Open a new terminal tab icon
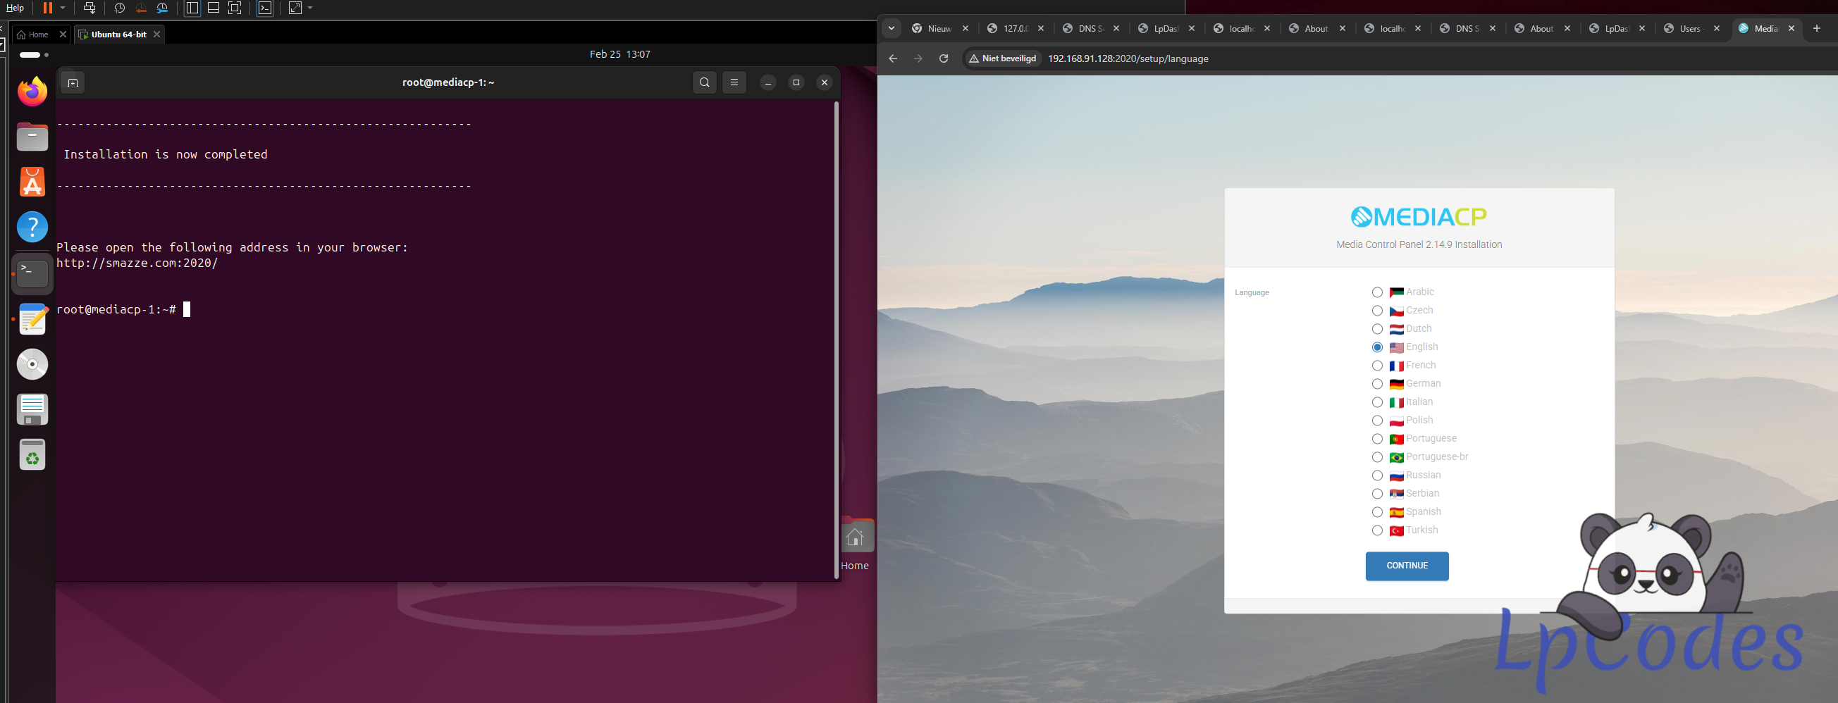This screenshot has height=703, width=1838. [73, 82]
